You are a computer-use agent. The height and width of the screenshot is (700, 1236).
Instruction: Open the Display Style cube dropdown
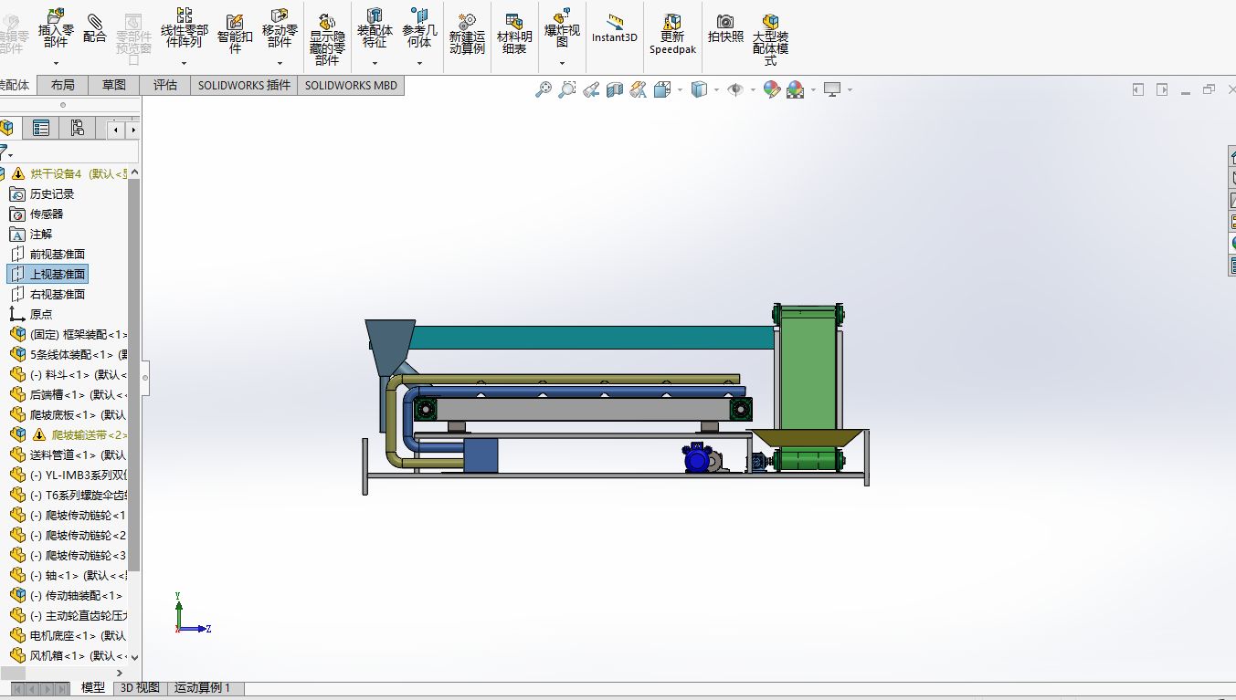click(716, 89)
